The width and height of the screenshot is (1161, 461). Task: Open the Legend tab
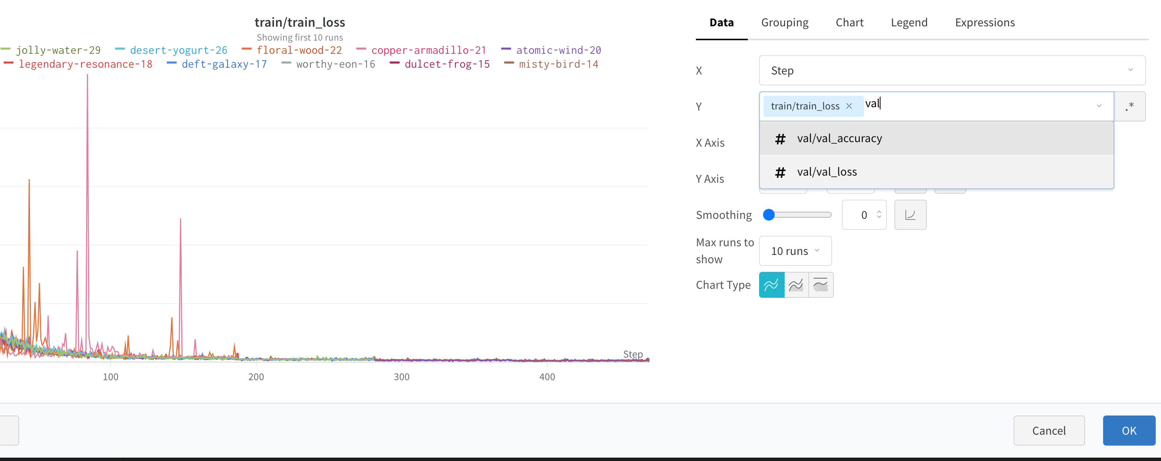909,23
